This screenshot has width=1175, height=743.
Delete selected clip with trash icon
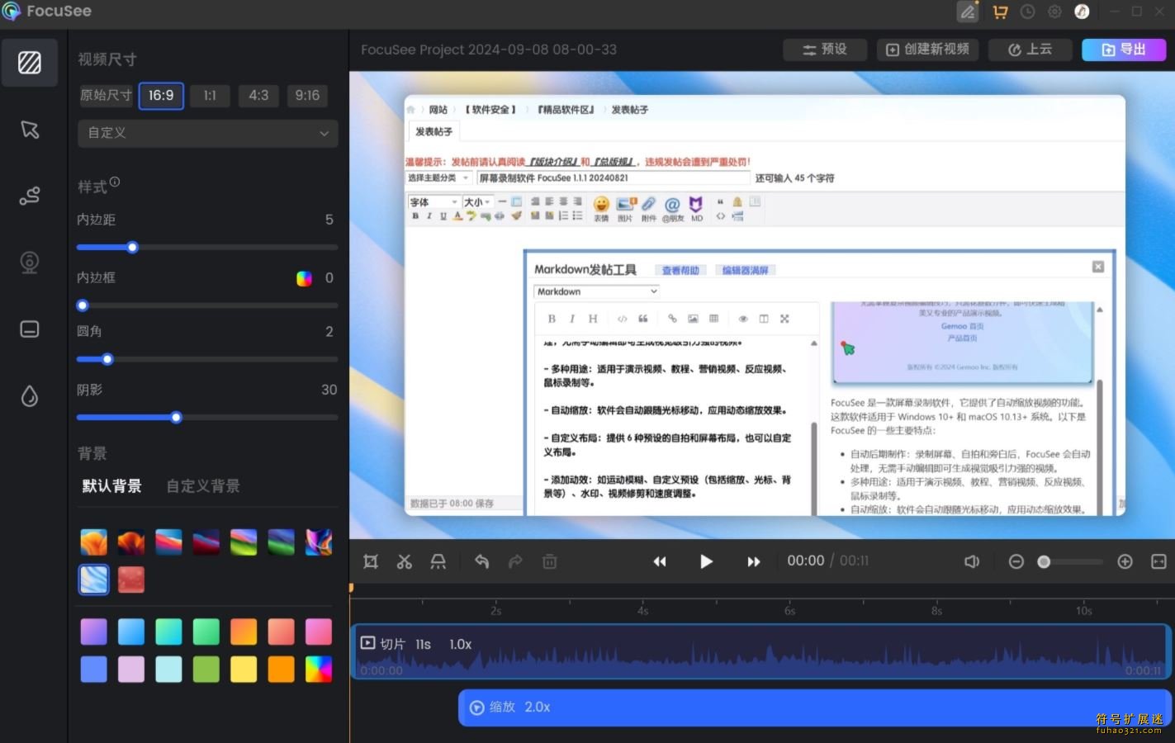(549, 561)
